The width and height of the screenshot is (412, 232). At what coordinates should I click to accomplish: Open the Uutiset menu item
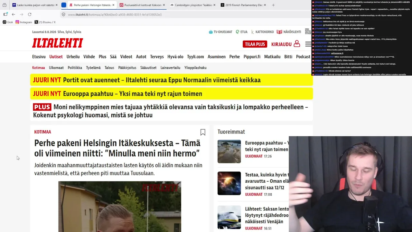(56, 57)
